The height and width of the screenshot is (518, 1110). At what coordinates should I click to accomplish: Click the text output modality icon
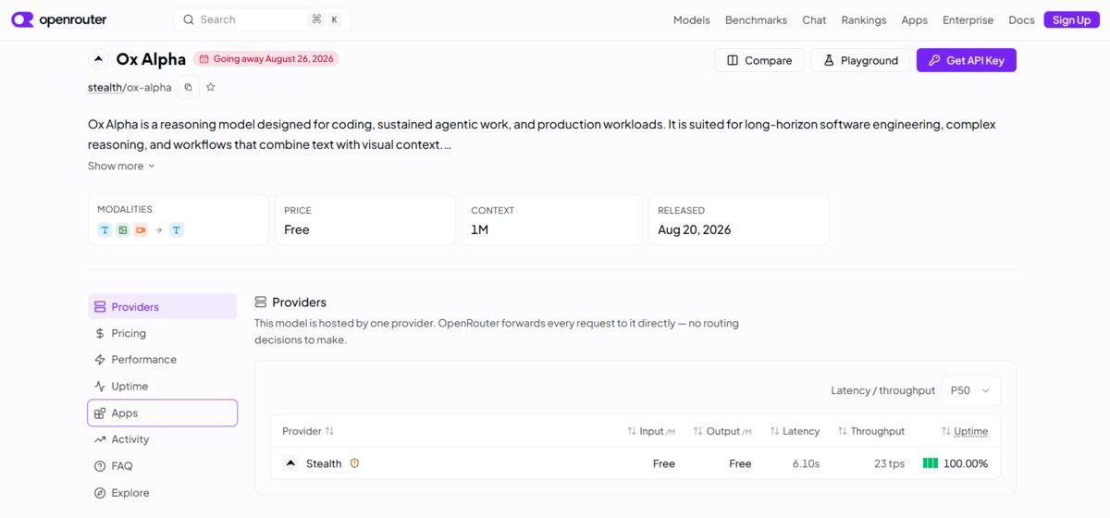(177, 229)
